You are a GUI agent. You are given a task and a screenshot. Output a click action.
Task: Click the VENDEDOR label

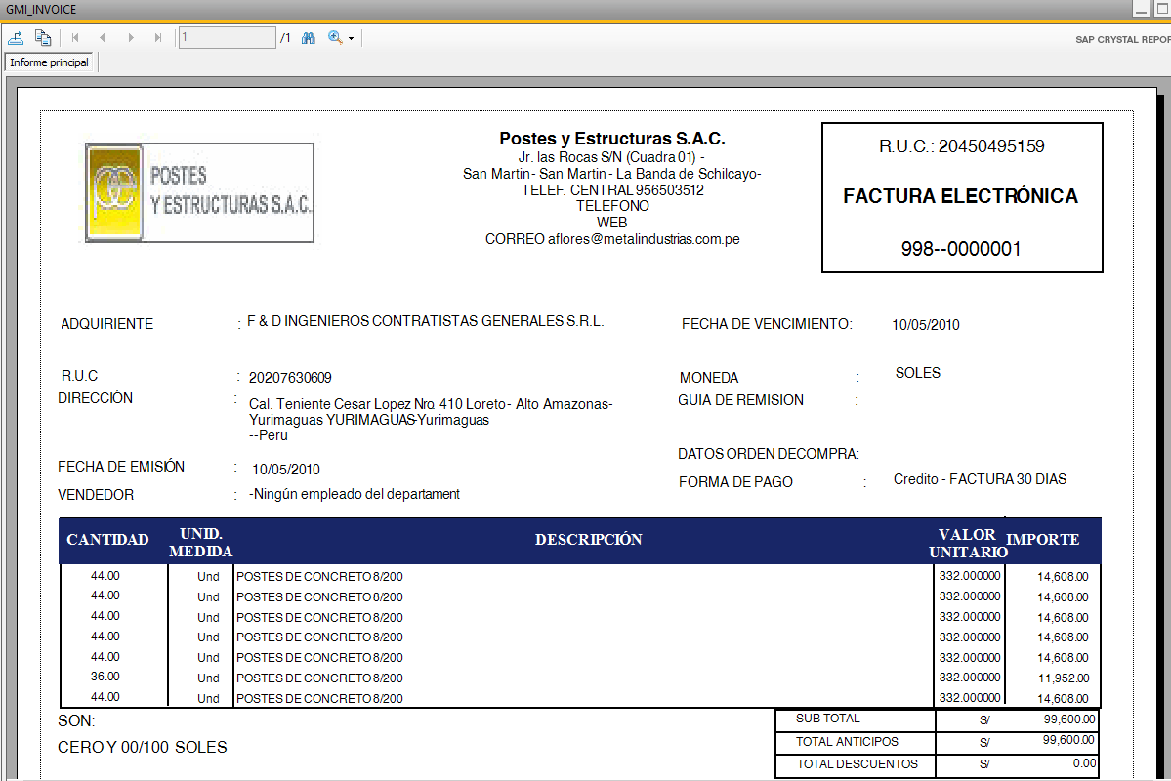point(96,495)
